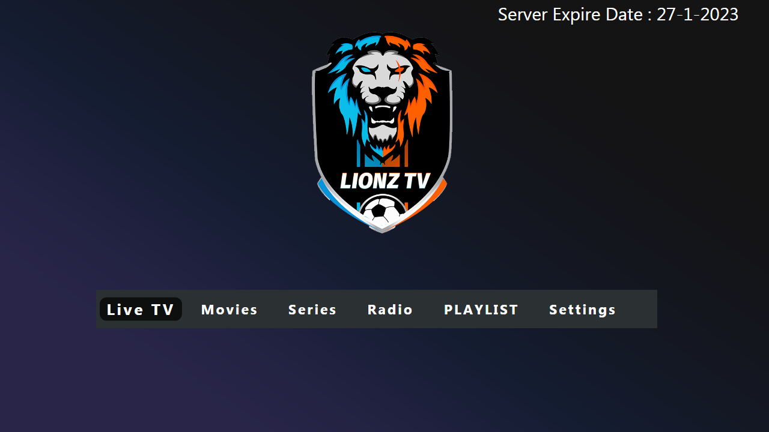Click the lion's open roaring mouth
769x432 pixels.
382,114
